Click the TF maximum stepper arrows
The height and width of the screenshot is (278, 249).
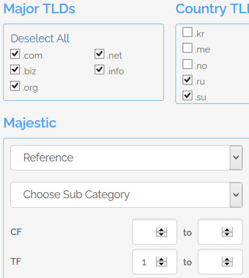[x=227, y=262]
